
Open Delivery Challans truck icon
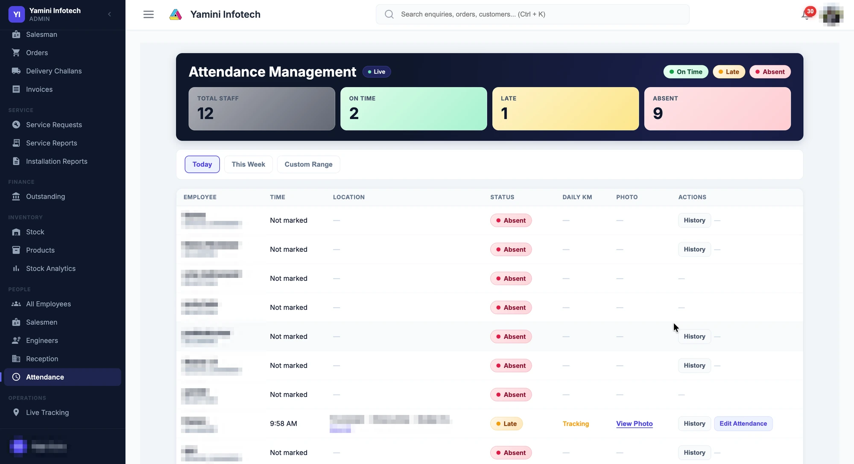pos(16,71)
